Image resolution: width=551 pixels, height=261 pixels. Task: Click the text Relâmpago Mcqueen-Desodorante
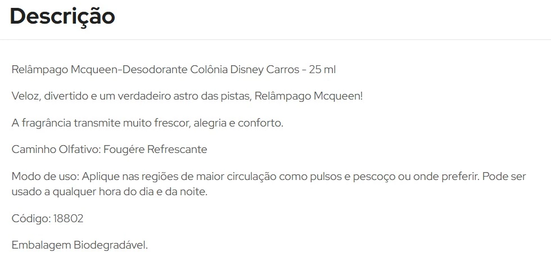point(100,70)
